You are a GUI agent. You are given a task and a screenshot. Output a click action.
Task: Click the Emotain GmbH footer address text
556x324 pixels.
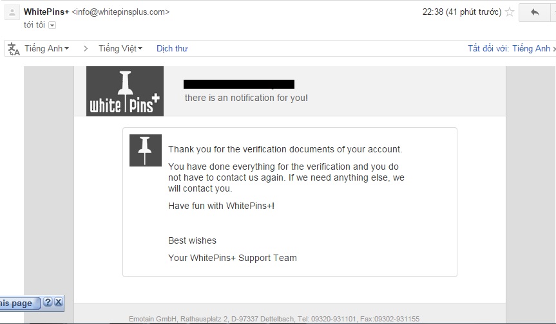coord(274,318)
